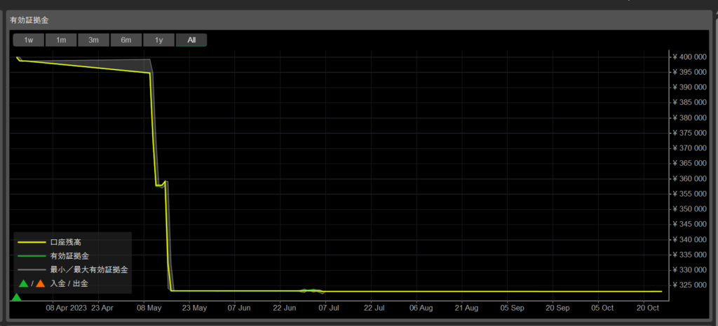This screenshot has height=326, width=718.
Task: Click the green deposit triangle in the legend
Action: point(24,283)
